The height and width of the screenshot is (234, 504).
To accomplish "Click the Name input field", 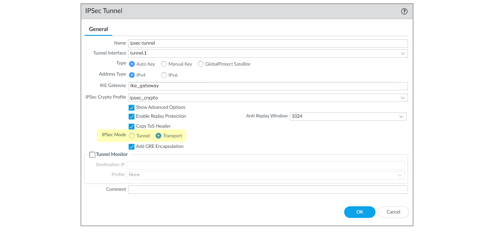I will pyautogui.click(x=268, y=43).
